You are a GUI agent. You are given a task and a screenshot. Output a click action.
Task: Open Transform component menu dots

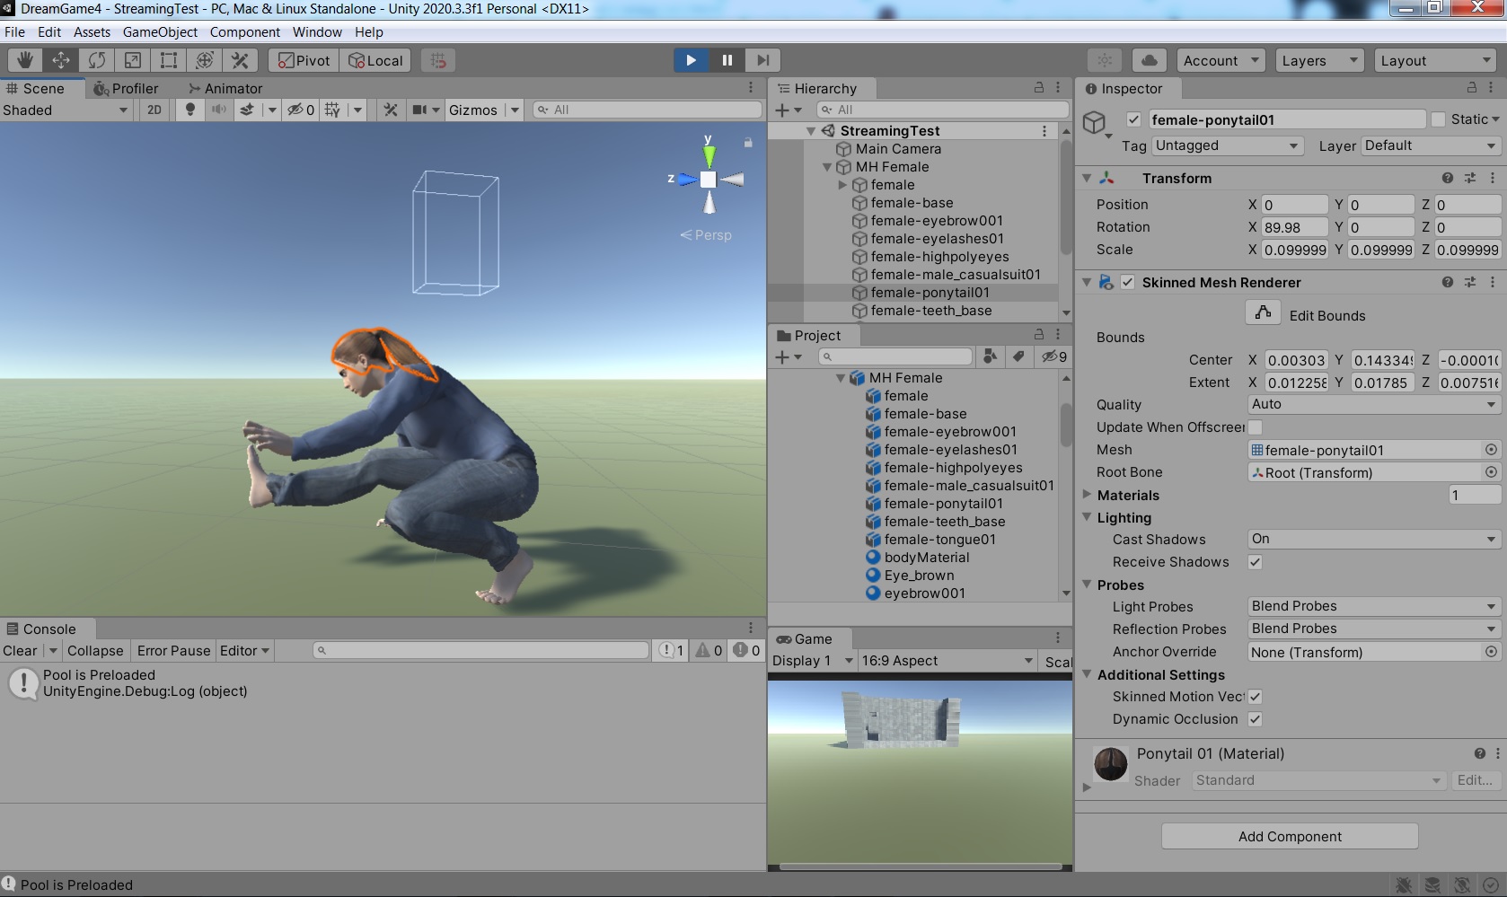[1493, 178]
